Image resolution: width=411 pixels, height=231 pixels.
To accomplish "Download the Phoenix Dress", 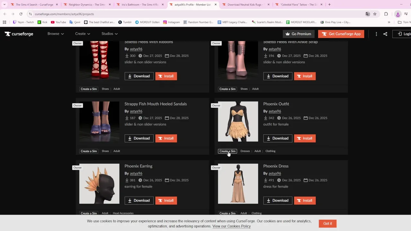I will 278,201.
